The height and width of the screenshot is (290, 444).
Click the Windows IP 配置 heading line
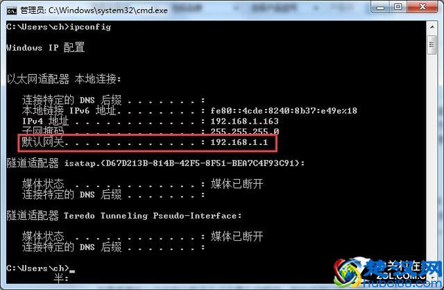(45, 47)
